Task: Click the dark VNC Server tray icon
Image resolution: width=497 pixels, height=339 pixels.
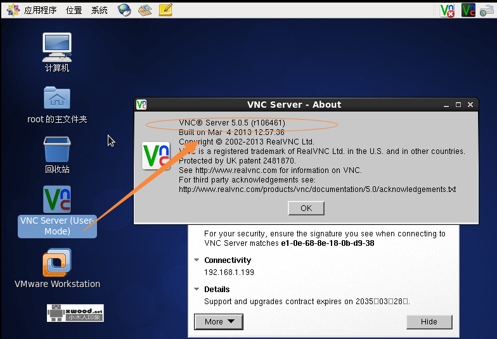Action: pyautogui.click(x=468, y=10)
